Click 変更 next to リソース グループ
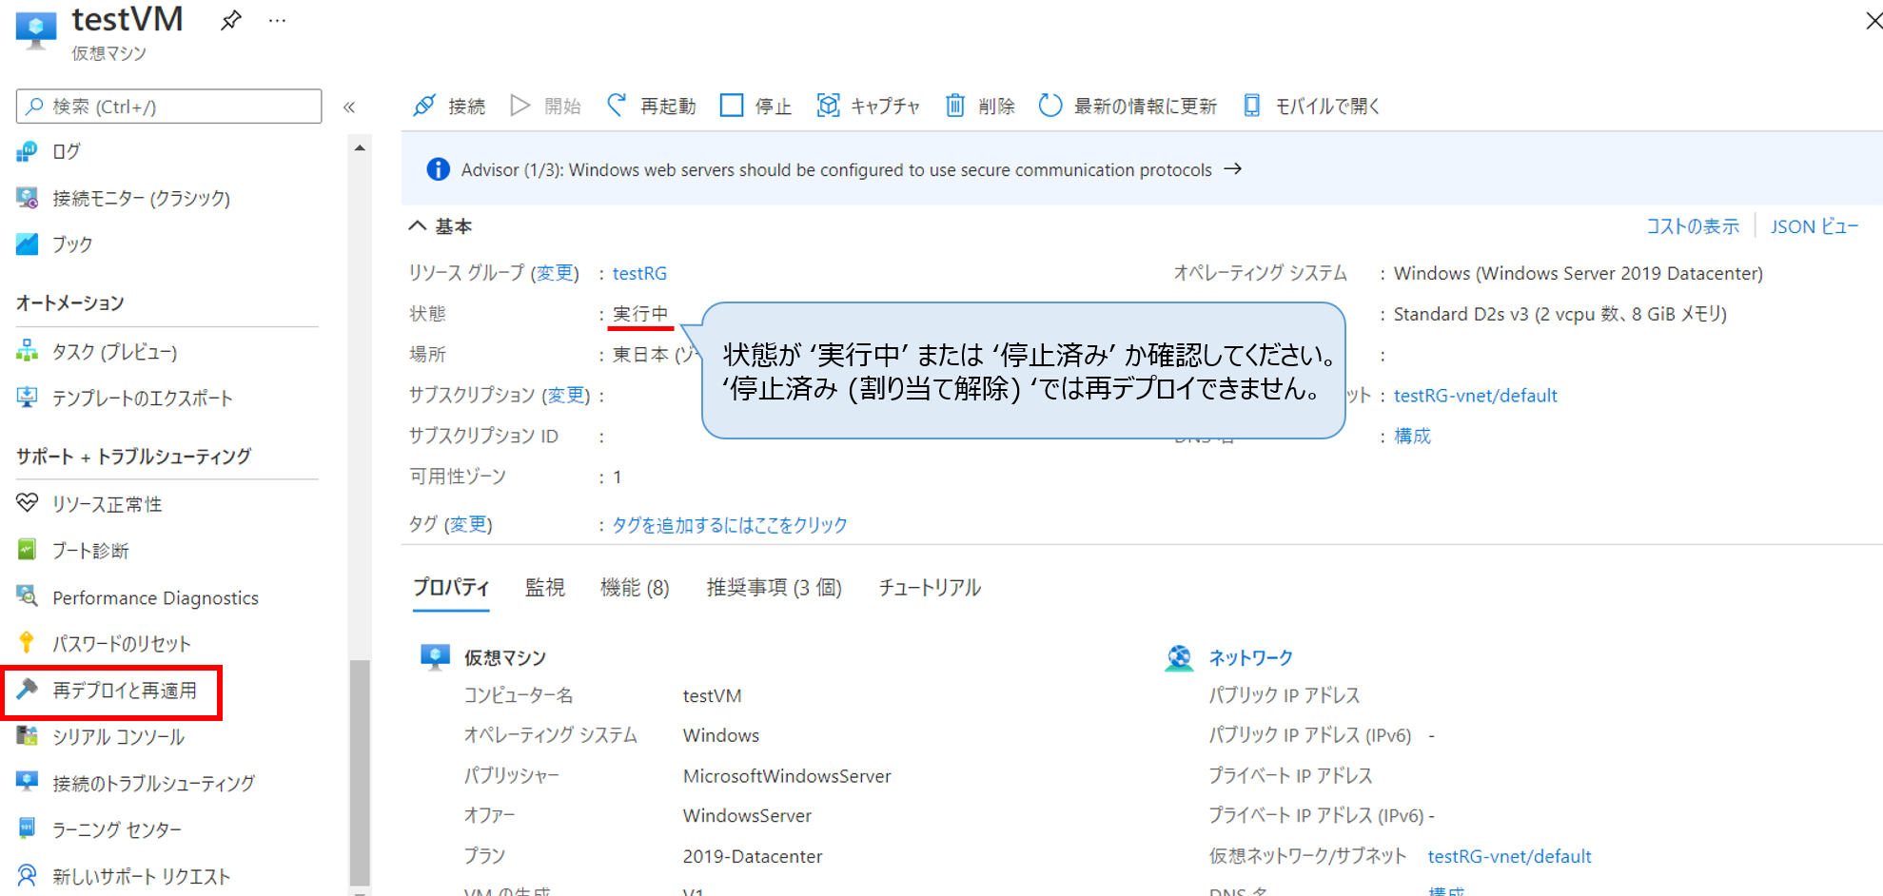The image size is (1883, 896). point(554,273)
